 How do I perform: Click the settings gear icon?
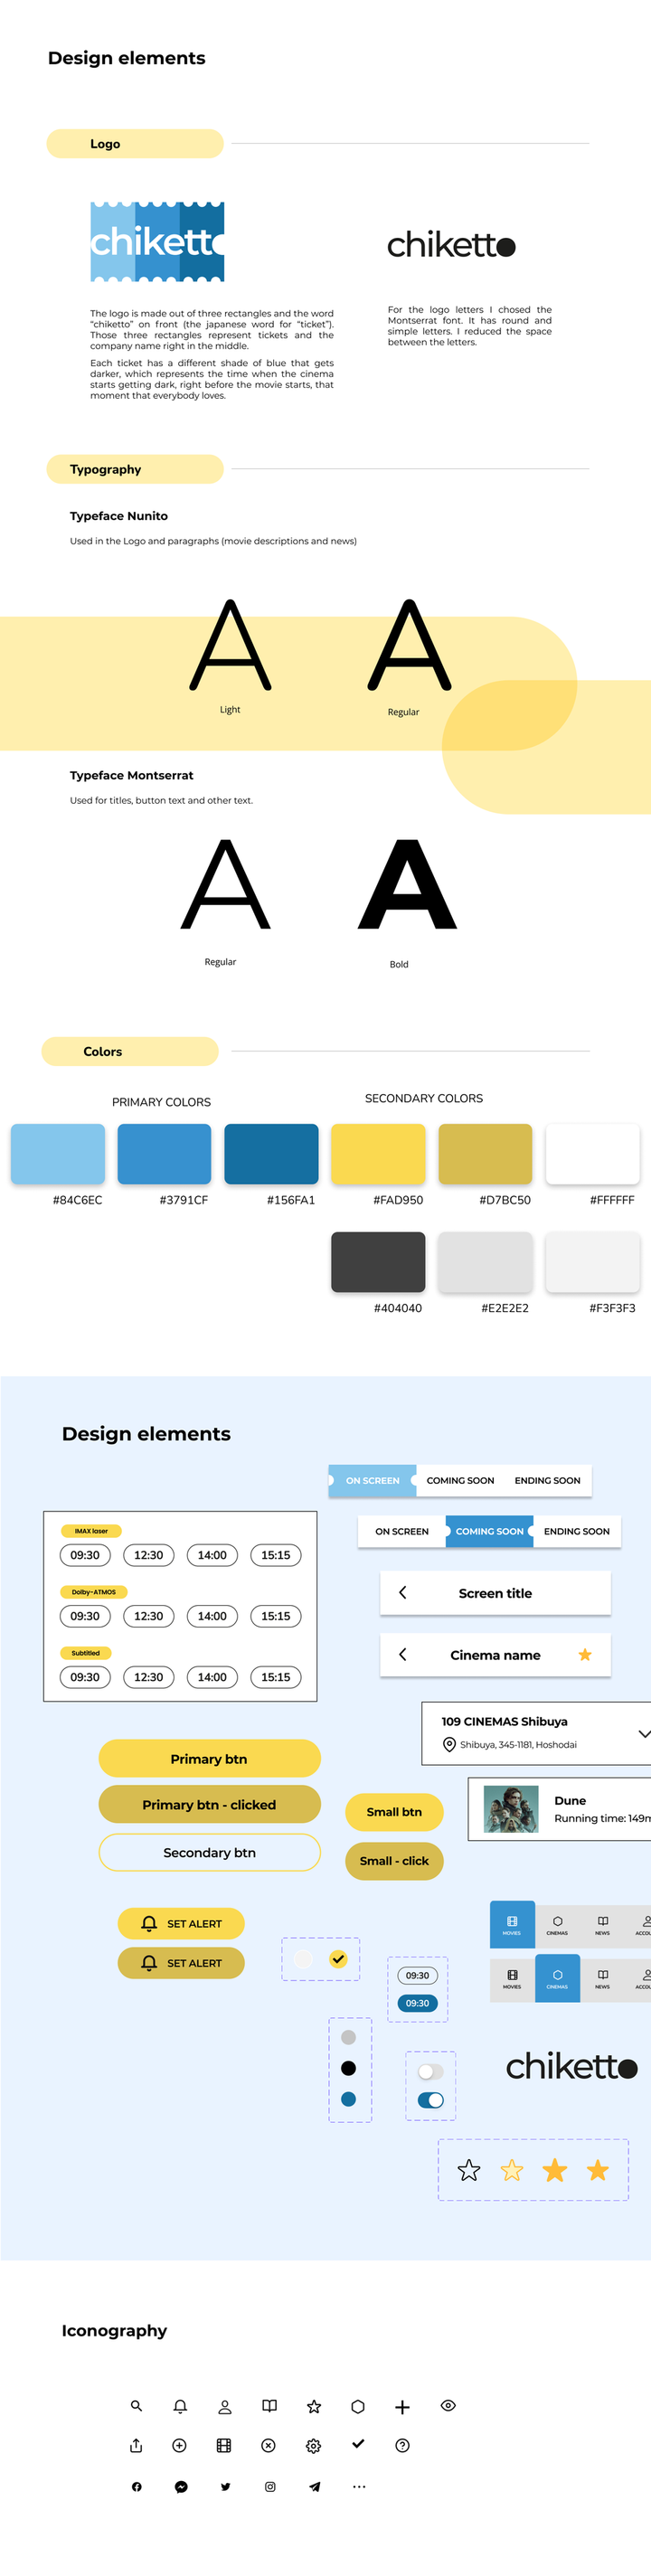pyautogui.click(x=313, y=2445)
